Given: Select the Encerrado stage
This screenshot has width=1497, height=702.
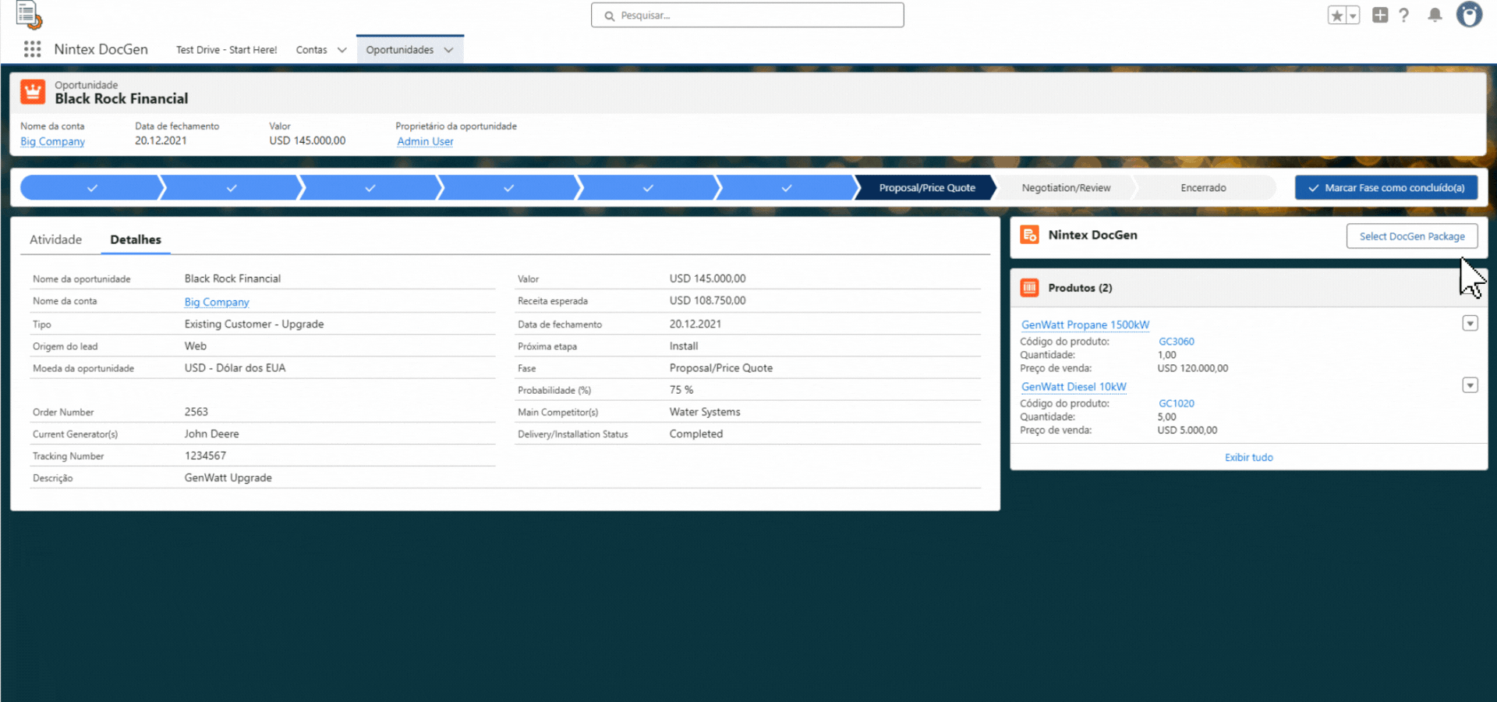Looking at the screenshot, I should [x=1203, y=188].
